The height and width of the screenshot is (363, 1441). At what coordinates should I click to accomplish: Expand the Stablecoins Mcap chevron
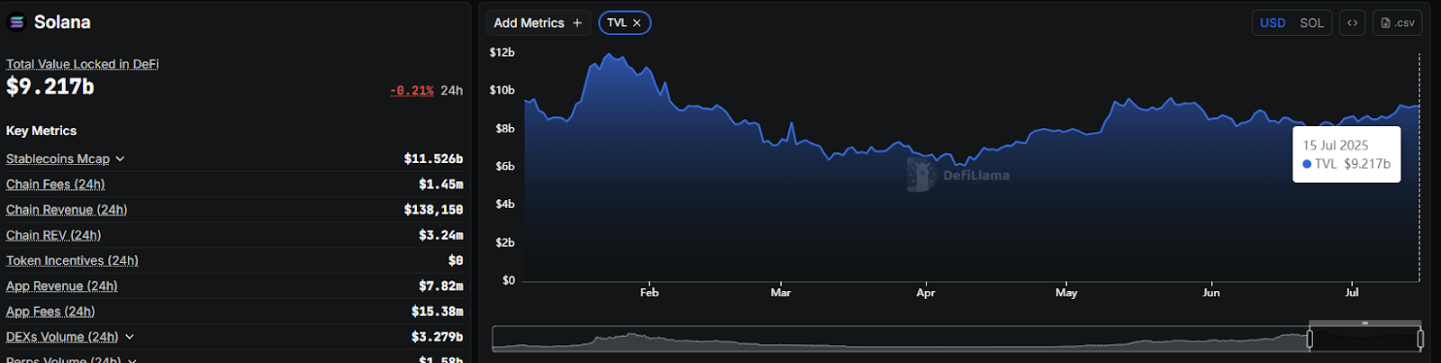(121, 159)
